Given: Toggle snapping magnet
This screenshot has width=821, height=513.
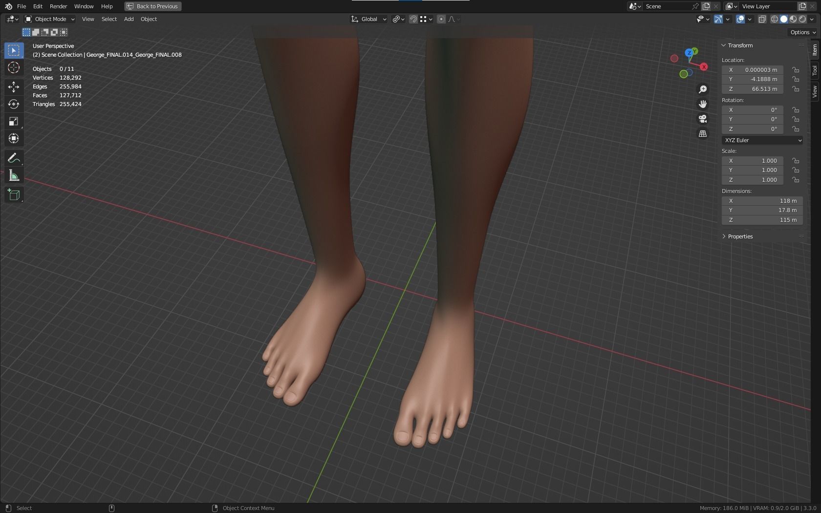Looking at the screenshot, I should (x=413, y=19).
